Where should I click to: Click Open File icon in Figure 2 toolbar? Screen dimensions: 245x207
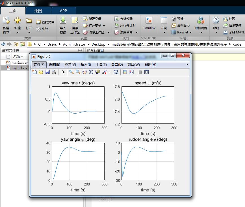(x=41, y=72)
